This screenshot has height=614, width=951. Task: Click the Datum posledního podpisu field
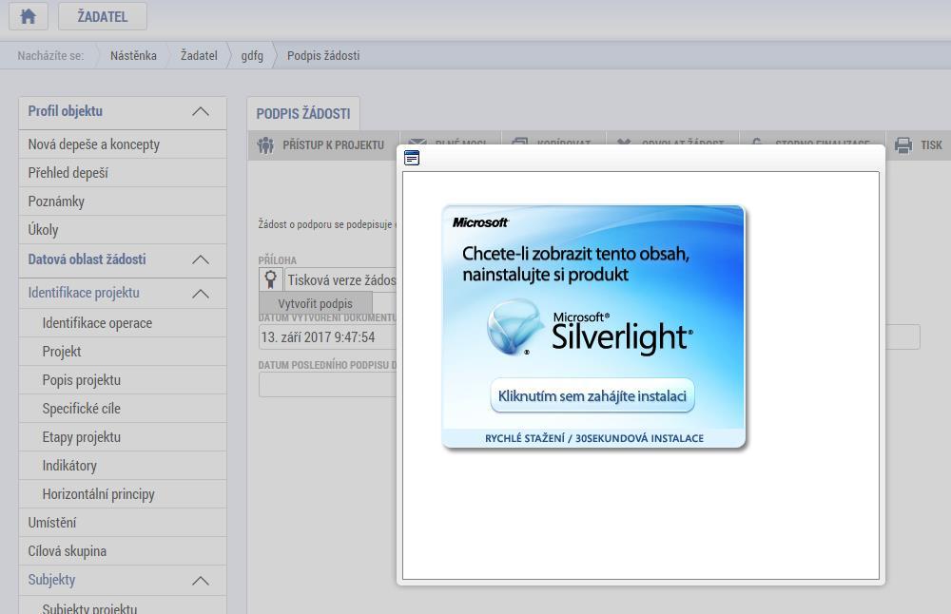click(x=327, y=385)
